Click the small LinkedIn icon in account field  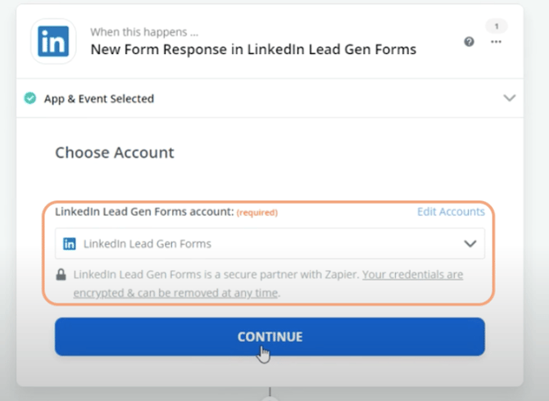[x=70, y=244]
